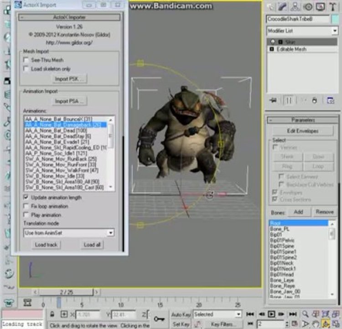Toggle Show End Result in modifier stack
This screenshot has width=342, height=329.
tap(289, 101)
